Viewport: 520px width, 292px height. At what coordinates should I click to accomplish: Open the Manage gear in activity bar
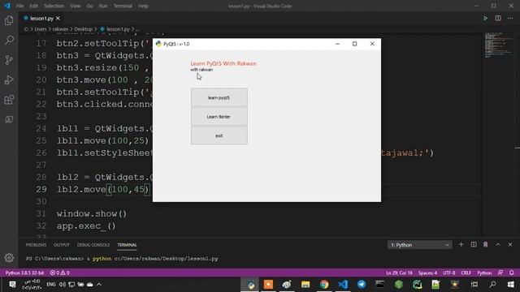pyautogui.click(x=9, y=258)
